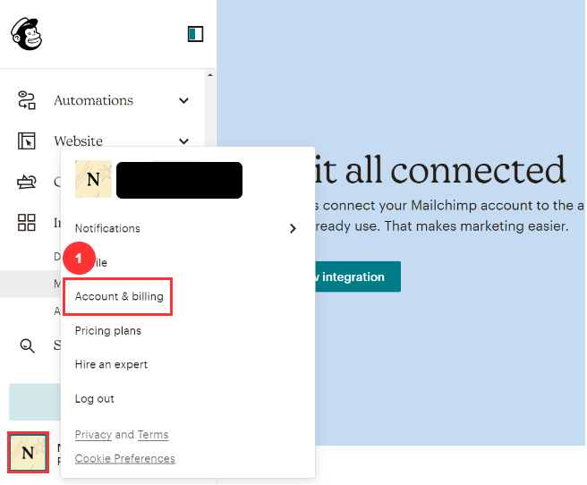Select Account & billing from the menu
Screen dimensions: 587x485
coord(119,296)
